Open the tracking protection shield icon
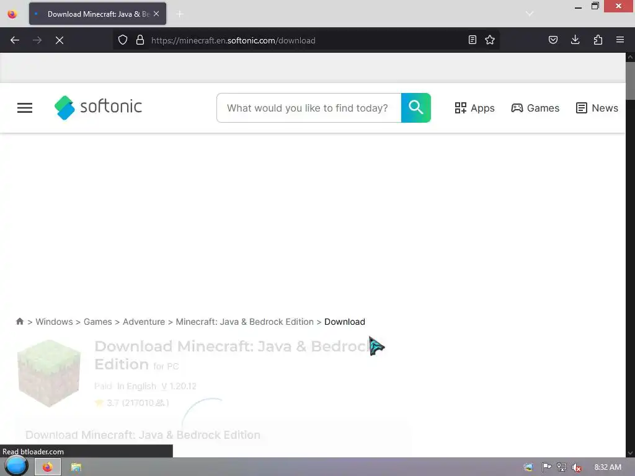This screenshot has width=635, height=476. point(123,40)
